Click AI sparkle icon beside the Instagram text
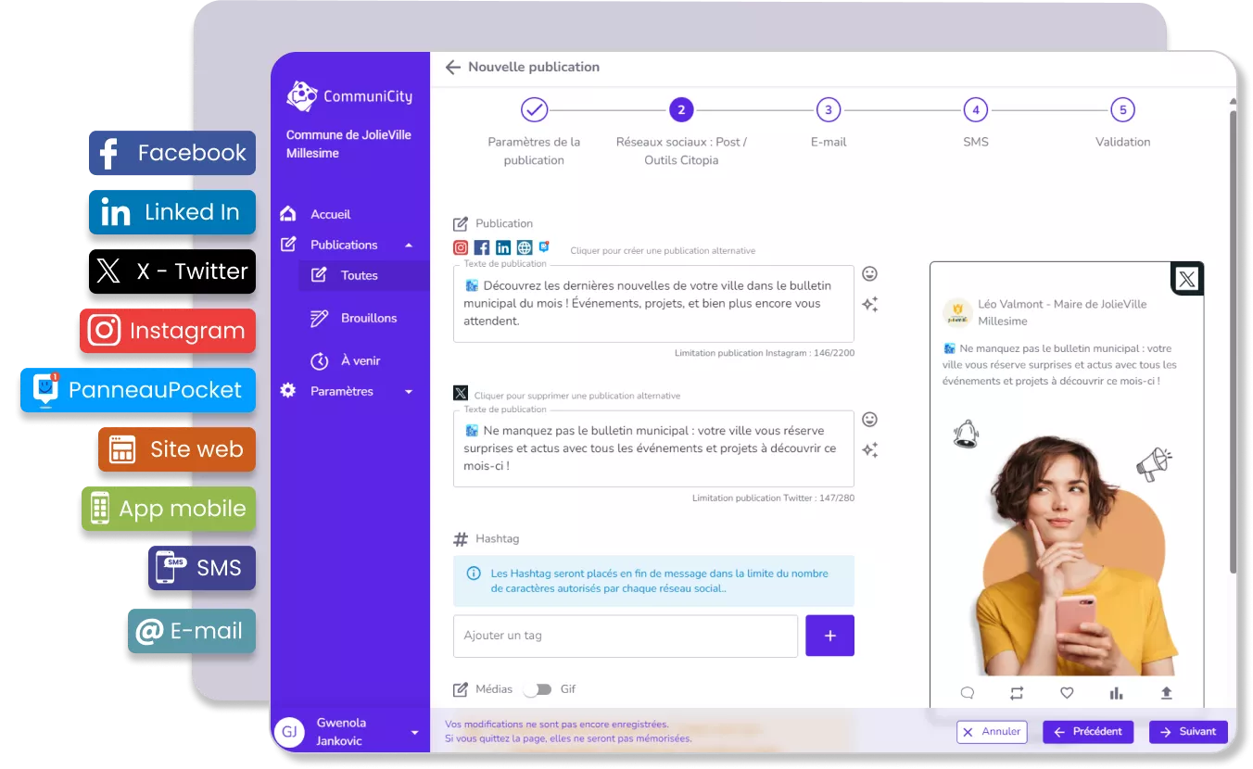 point(869,305)
